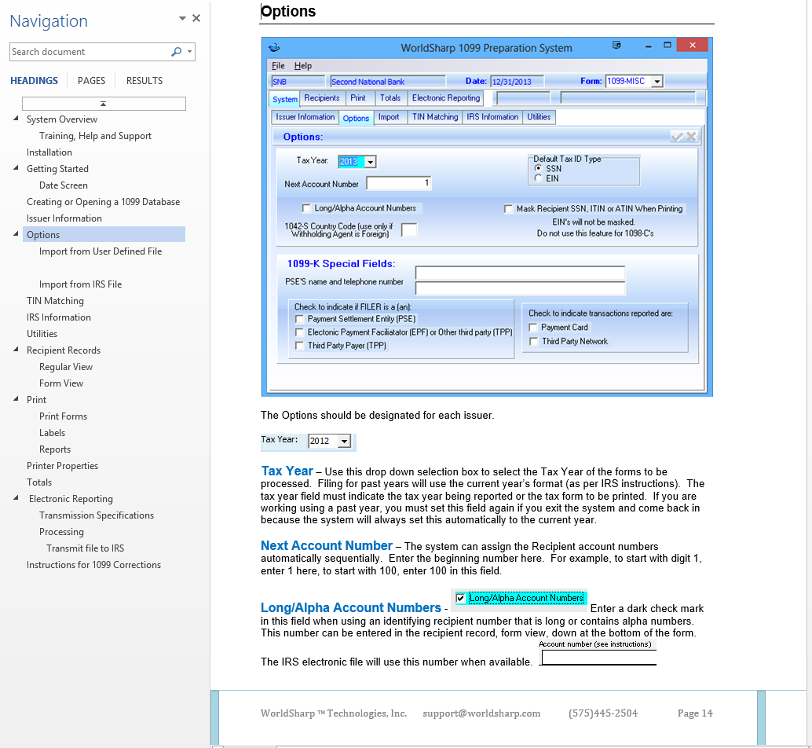Open the Tax Year 2013 dropdown
The height and width of the screenshot is (748, 812).
pyautogui.click(x=371, y=162)
